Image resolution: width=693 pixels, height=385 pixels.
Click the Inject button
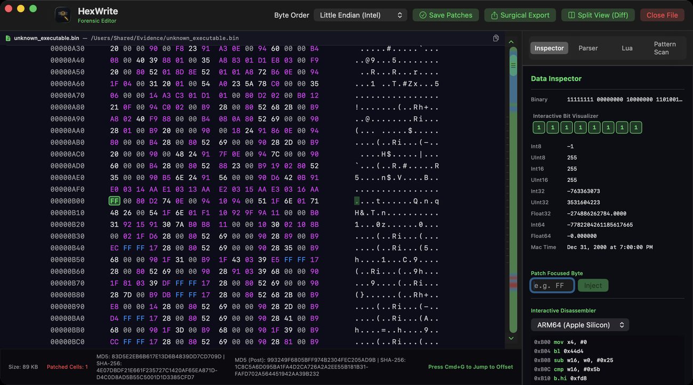(593, 285)
